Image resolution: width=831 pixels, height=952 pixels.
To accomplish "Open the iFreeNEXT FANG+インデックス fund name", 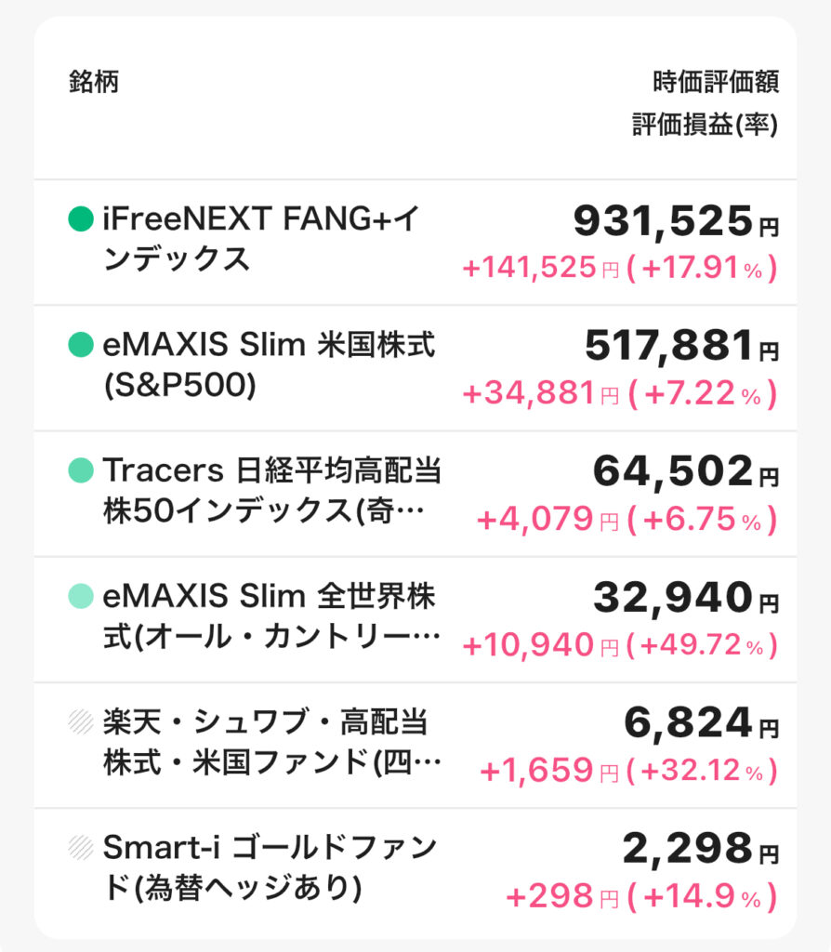I will point(261,239).
